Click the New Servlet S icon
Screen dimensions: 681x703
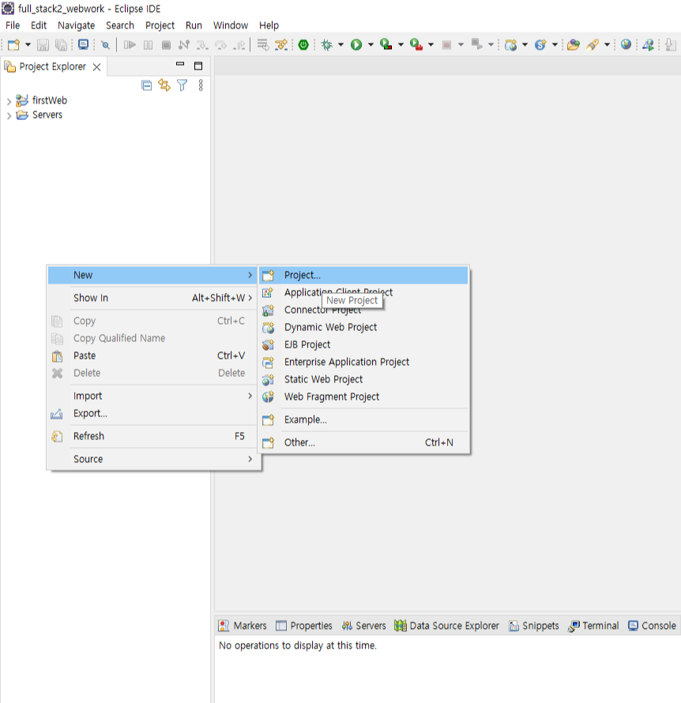[x=540, y=44]
